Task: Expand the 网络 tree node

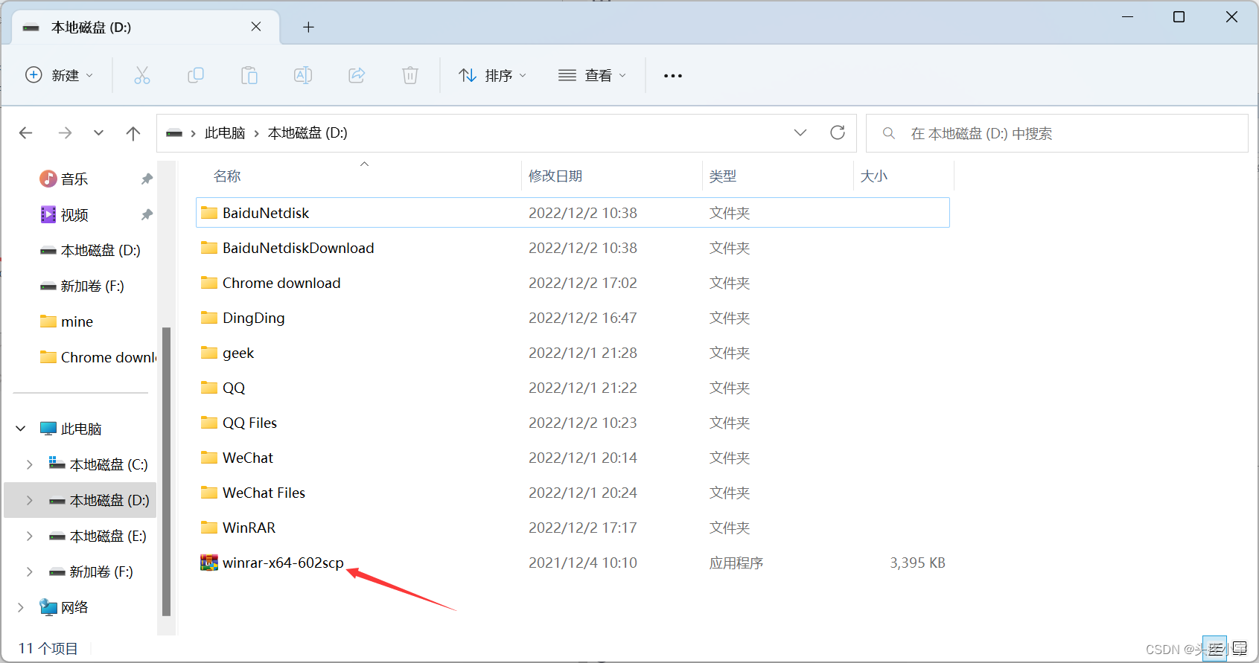Action: pos(21,607)
